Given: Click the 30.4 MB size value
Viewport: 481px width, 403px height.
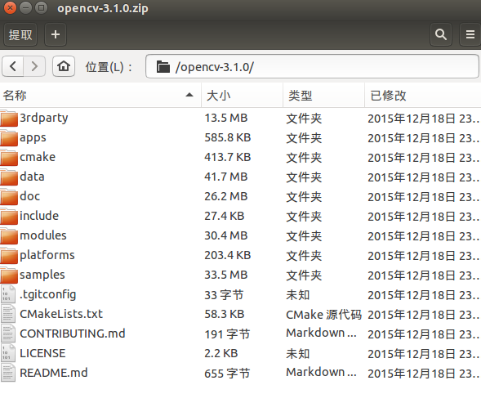Looking at the screenshot, I should 226,235.
